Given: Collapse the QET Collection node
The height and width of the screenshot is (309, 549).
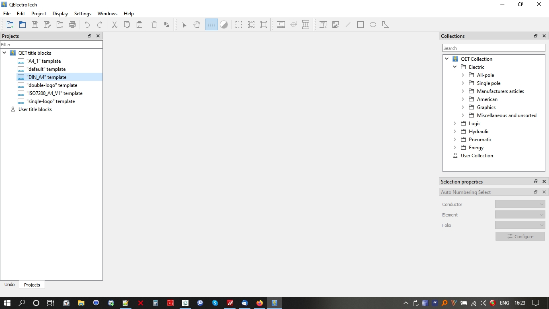Looking at the screenshot, I should pyautogui.click(x=447, y=59).
